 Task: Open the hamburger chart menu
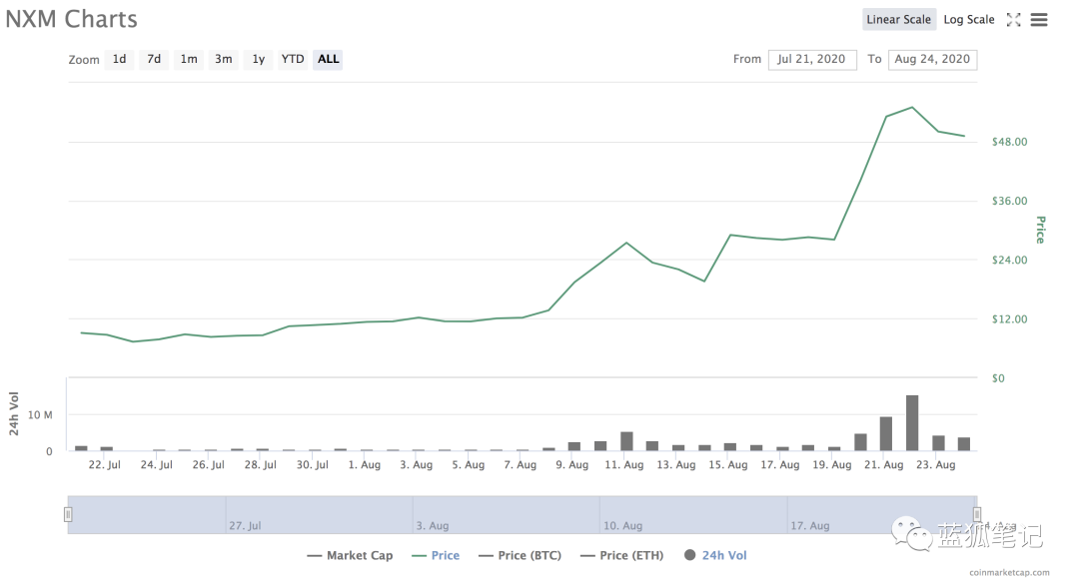[1039, 20]
